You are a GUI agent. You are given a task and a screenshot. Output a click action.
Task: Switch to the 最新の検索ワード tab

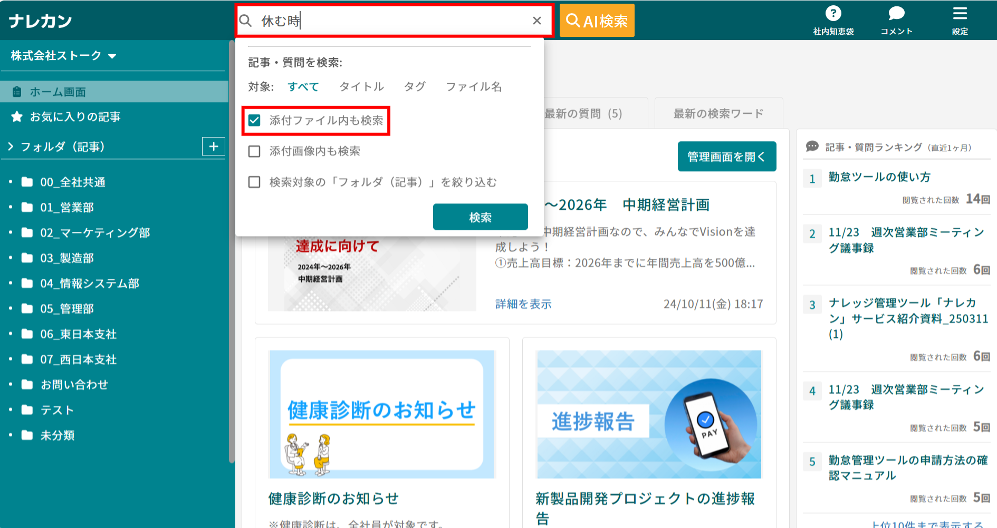pos(718,112)
